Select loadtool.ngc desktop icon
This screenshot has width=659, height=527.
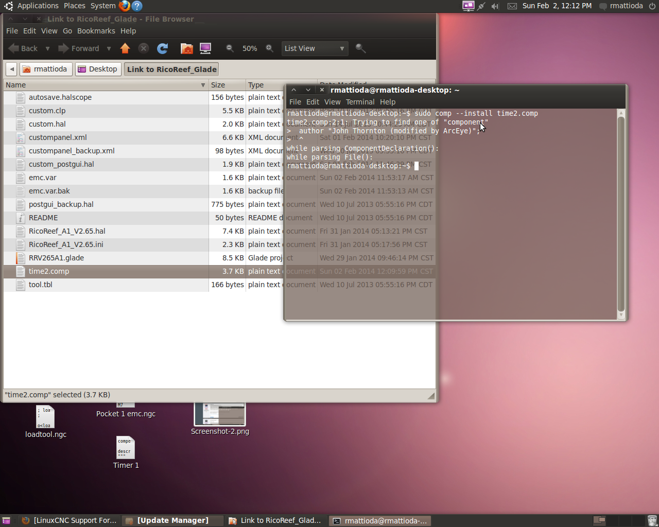click(x=46, y=417)
